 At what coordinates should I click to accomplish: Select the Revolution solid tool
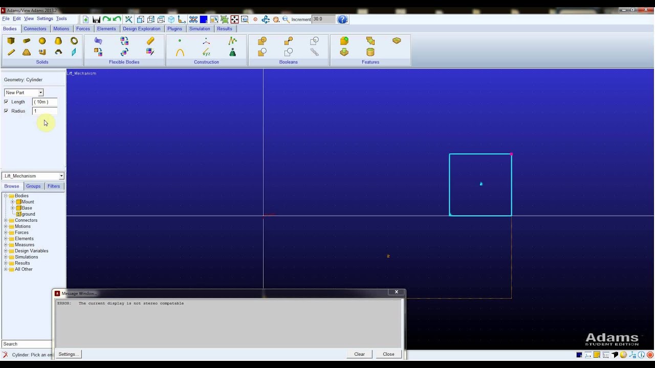(x=58, y=52)
